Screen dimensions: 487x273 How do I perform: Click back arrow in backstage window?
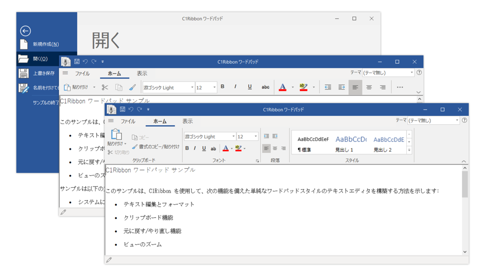coord(26,31)
